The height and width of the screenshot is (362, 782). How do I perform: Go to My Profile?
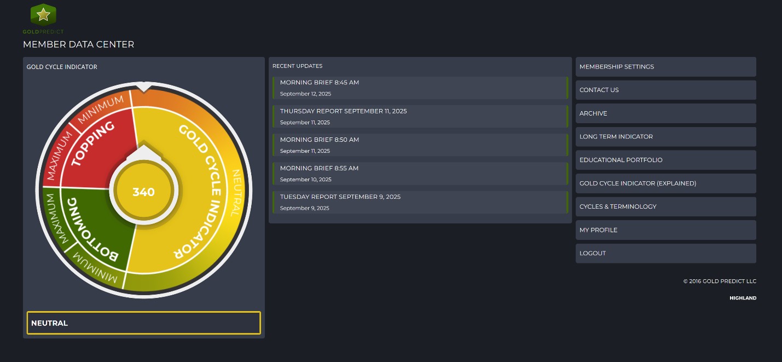coord(665,230)
